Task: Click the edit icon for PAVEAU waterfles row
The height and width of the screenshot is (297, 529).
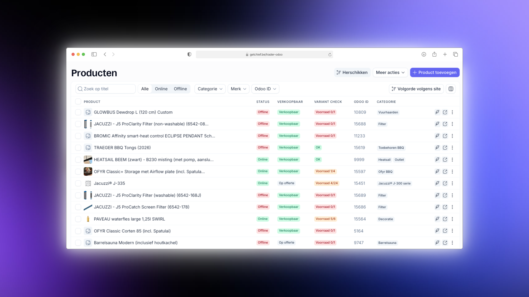Action: pyautogui.click(x=437, y=219)
